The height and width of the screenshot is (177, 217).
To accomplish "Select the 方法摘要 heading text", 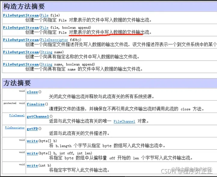I will coord(17,83).
